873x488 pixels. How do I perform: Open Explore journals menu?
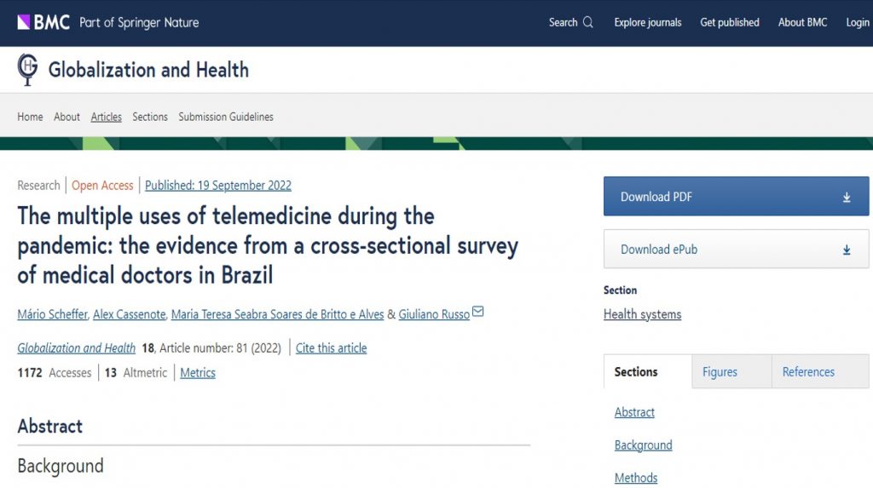647,23
